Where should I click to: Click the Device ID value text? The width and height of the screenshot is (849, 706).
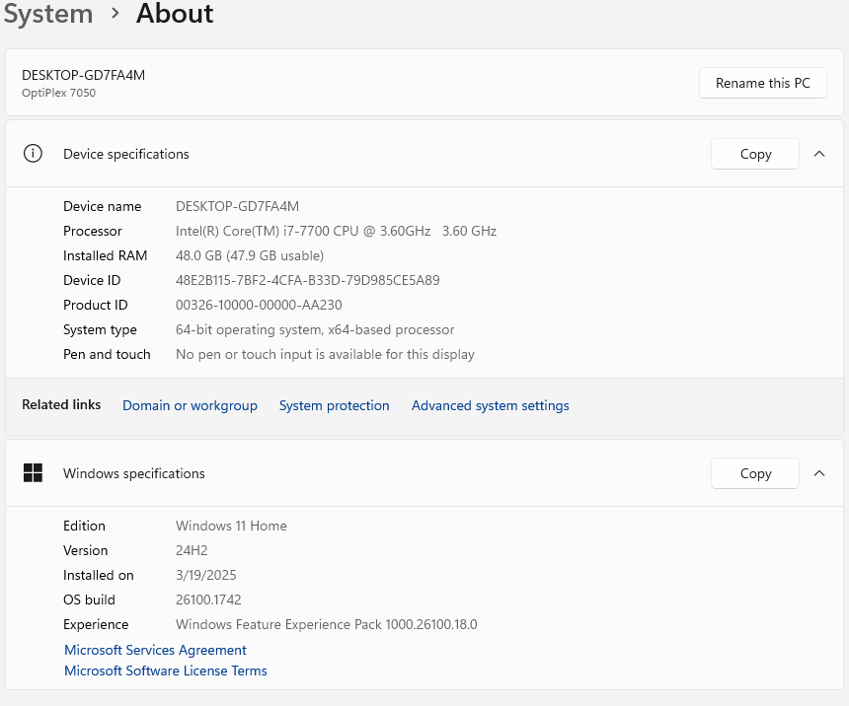click(x=307, y=280)
